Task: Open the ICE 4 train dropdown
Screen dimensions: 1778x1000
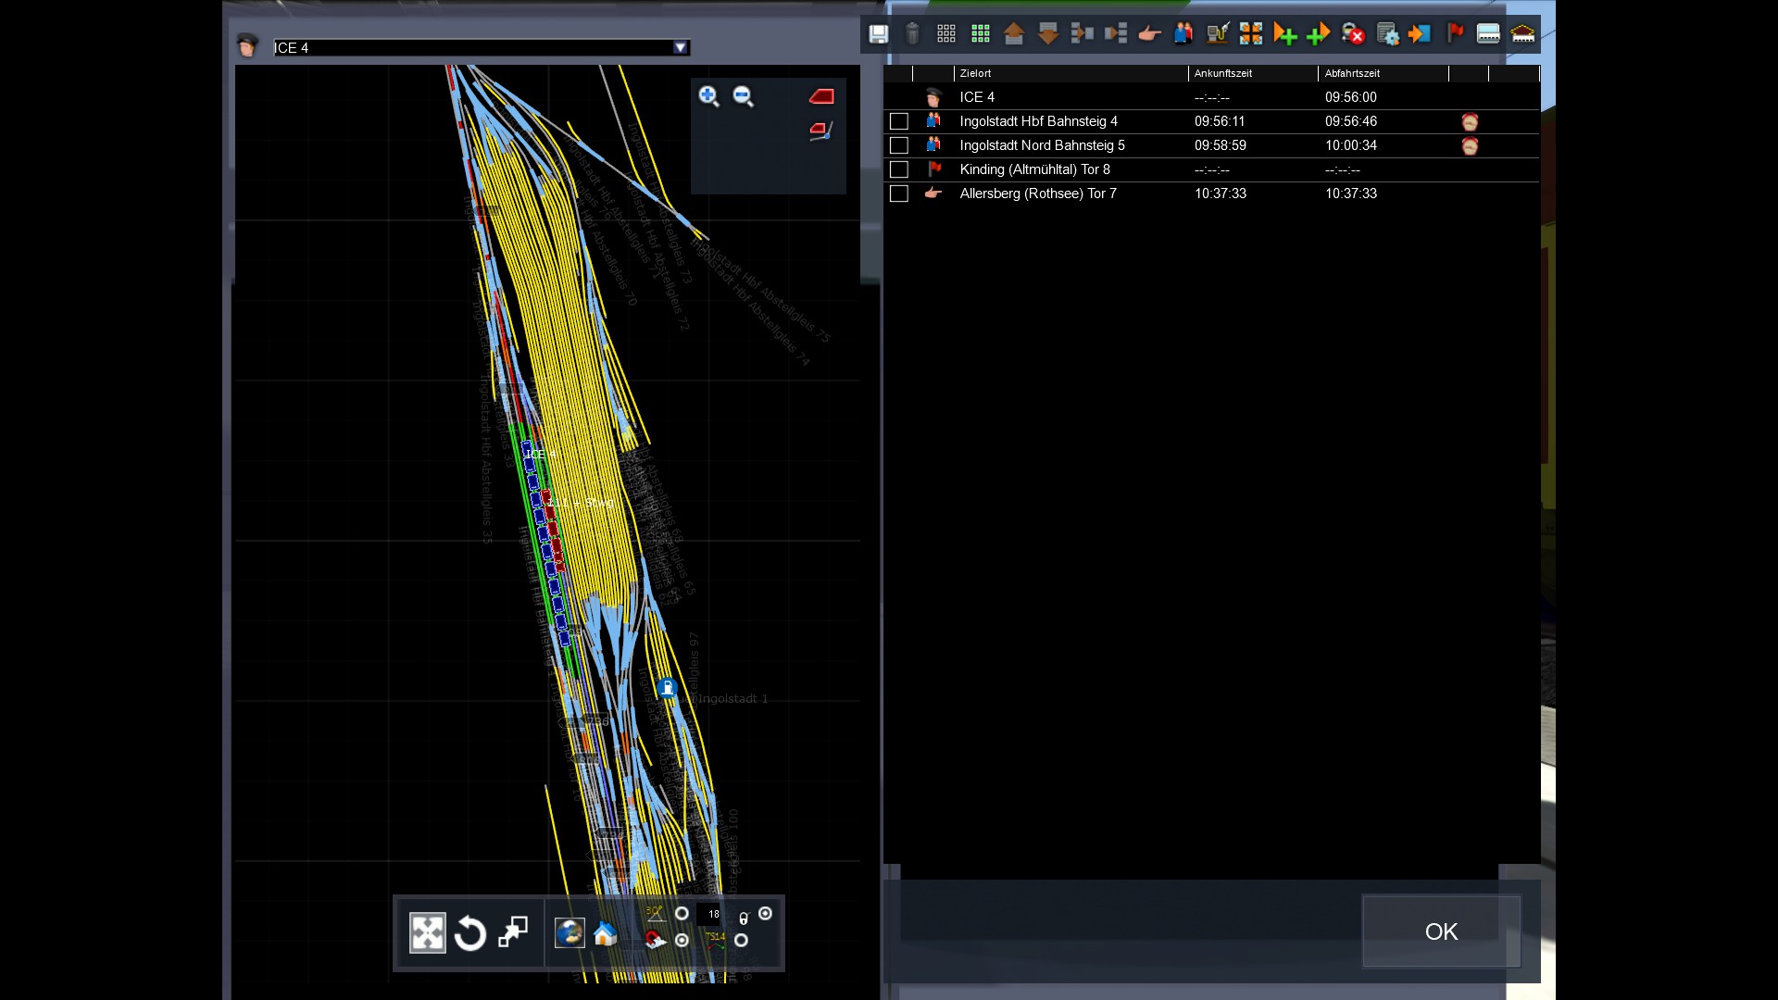Action: [x=680, y=48]
